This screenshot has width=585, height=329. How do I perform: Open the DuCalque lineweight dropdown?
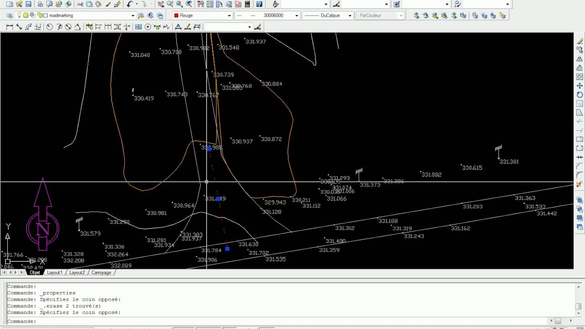(x=351, y=16)
